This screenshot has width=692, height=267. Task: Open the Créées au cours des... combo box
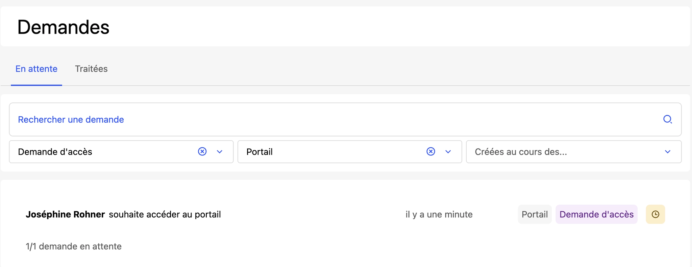(x=574, y=152)
